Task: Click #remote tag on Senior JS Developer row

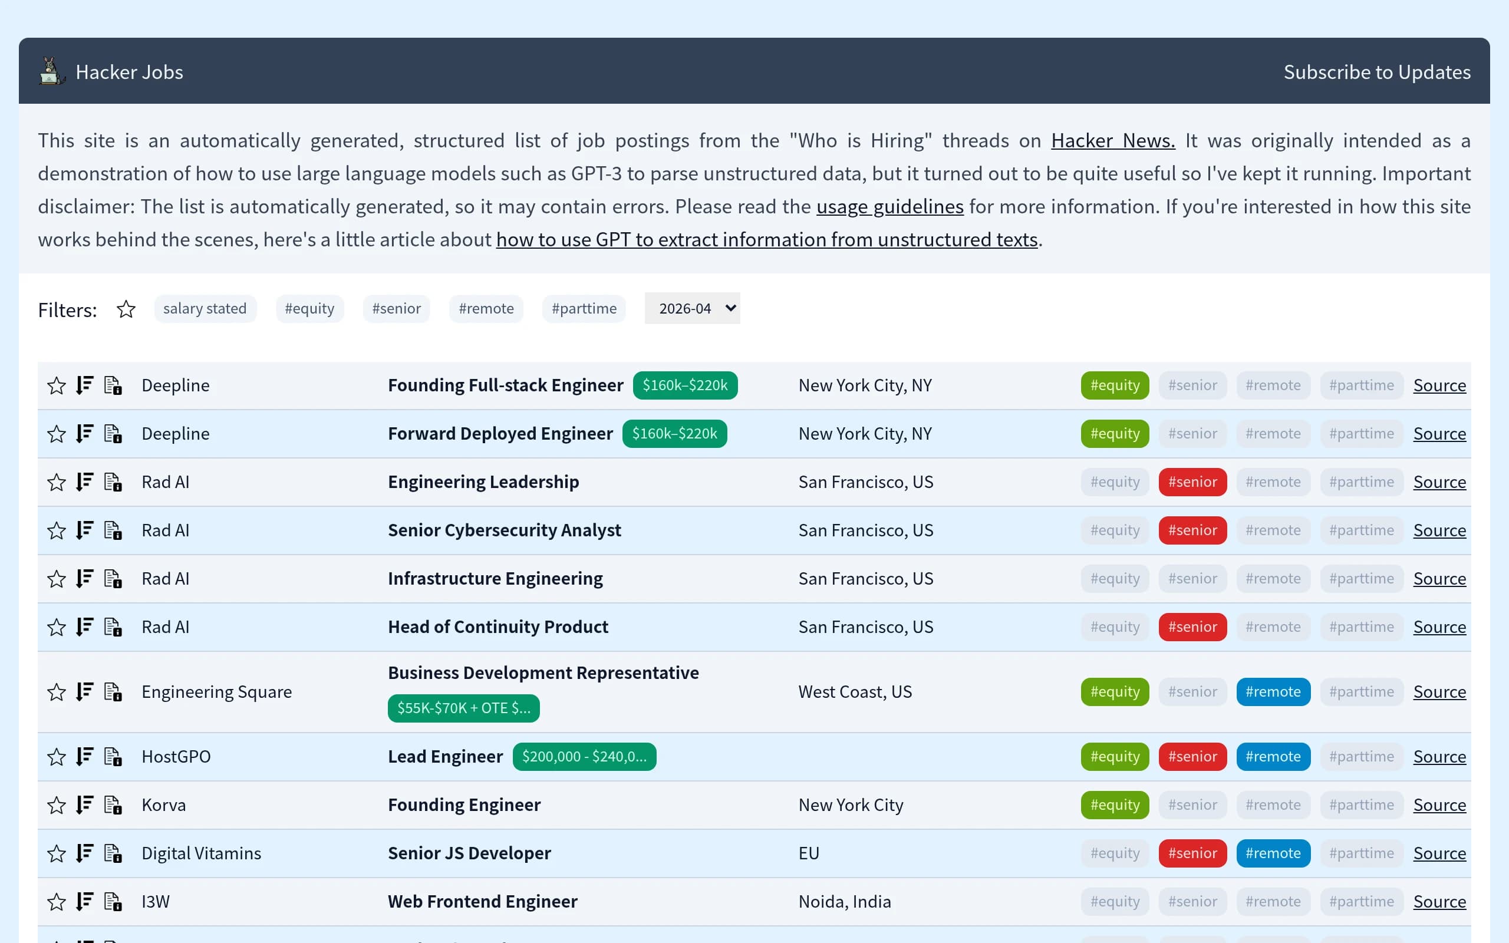Action: pos(1273,853)
